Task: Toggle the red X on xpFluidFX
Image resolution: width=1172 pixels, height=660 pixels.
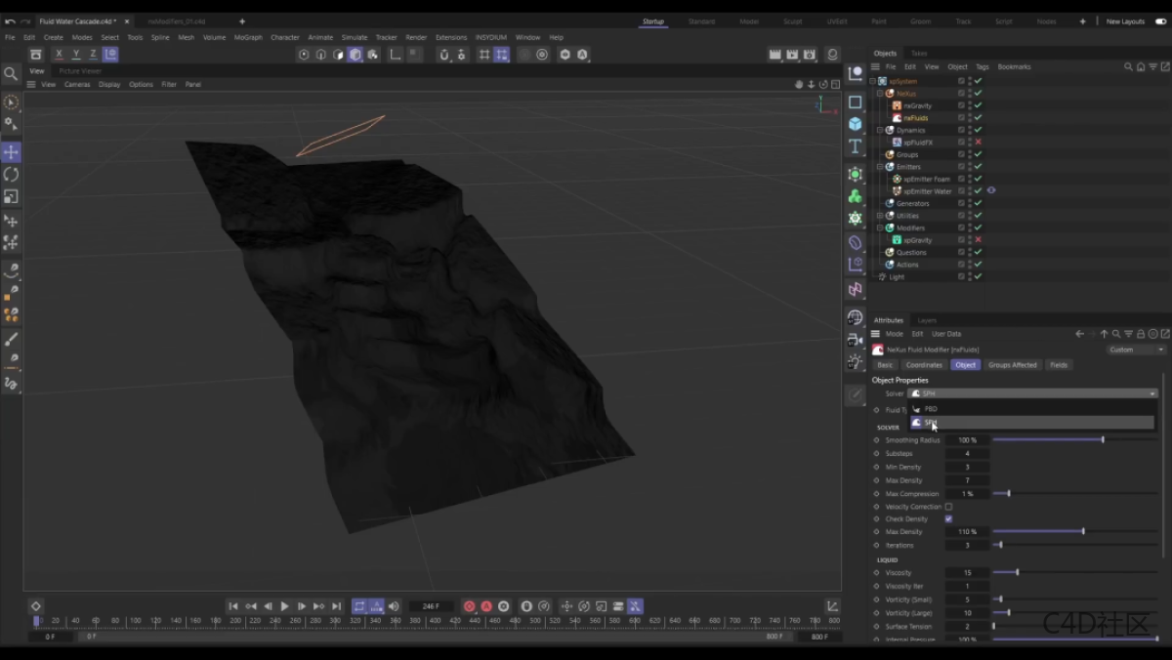Action: (x=978, y=143)
